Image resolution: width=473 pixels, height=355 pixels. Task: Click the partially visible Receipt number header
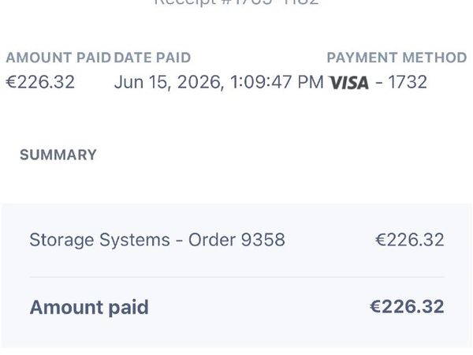236,2
